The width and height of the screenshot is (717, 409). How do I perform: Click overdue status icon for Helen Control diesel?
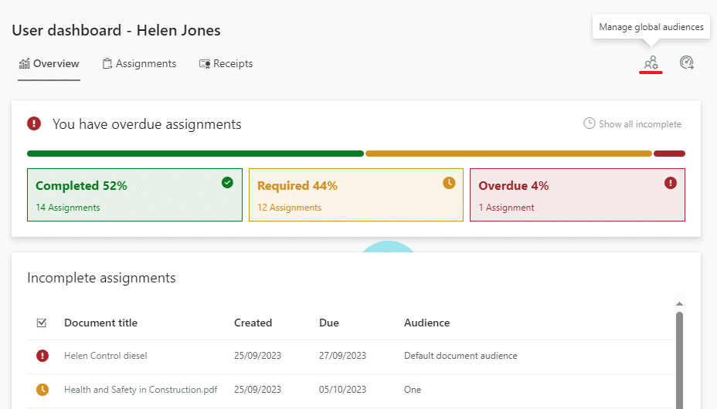point(42,356)
